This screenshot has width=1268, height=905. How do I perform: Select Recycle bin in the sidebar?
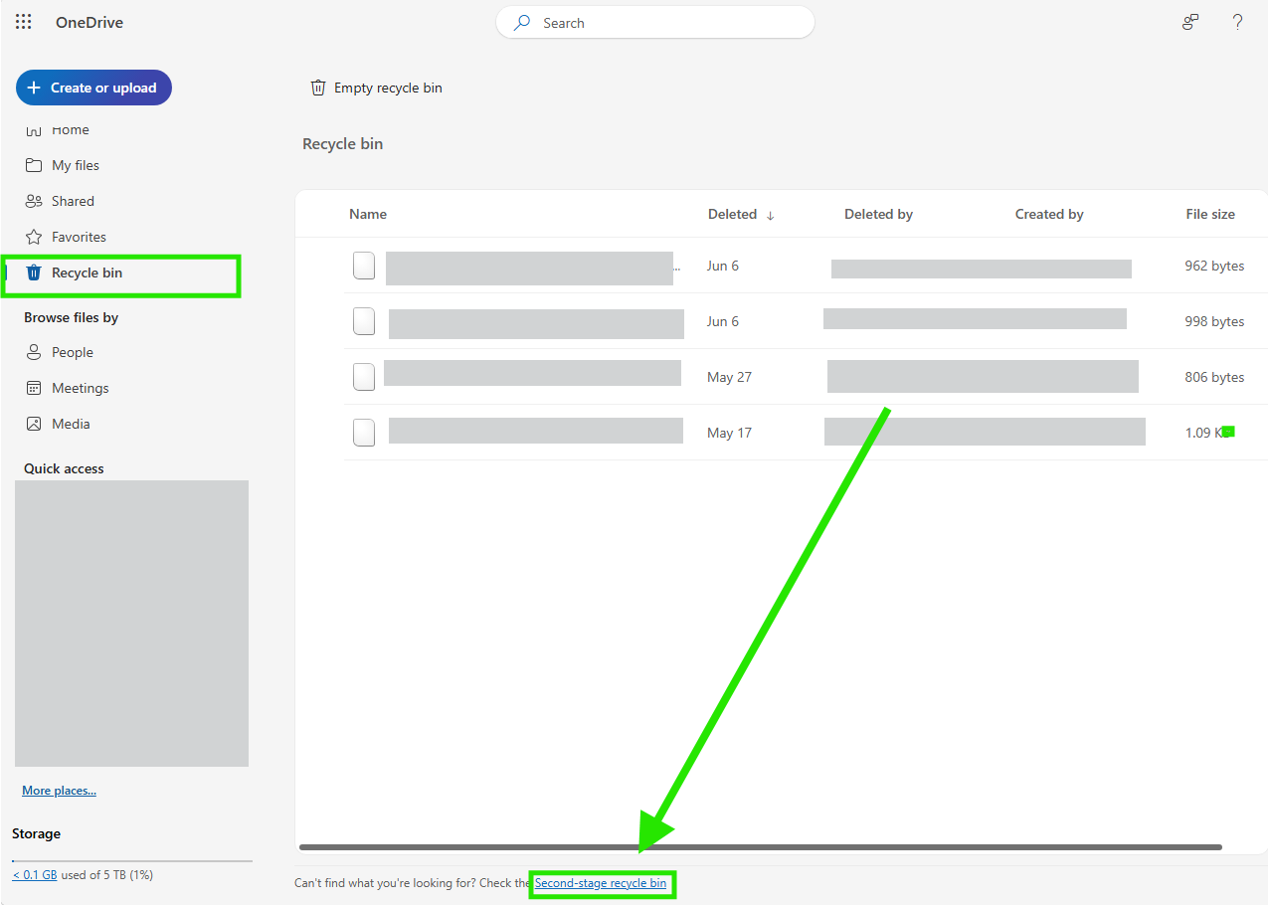tap(121, 272)
